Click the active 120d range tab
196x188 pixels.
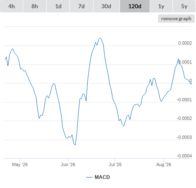[135, 6]
